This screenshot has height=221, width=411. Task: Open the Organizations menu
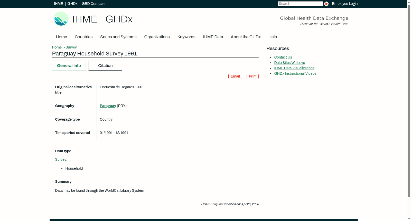tap(157, 37)
